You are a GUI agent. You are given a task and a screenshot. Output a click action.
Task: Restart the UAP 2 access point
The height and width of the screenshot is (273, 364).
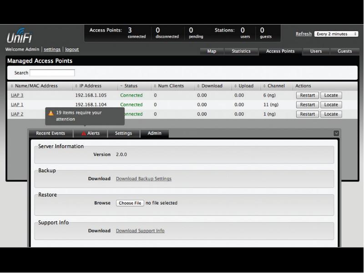coord(308,114)
